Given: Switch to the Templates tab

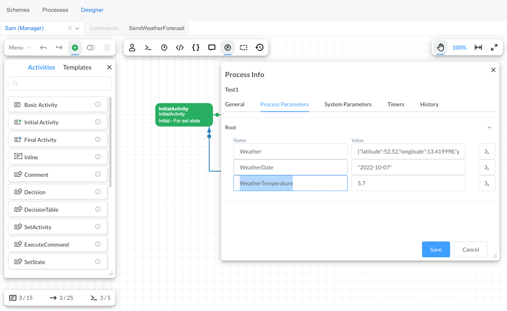Looking at the screenshot, I should 77,68.
